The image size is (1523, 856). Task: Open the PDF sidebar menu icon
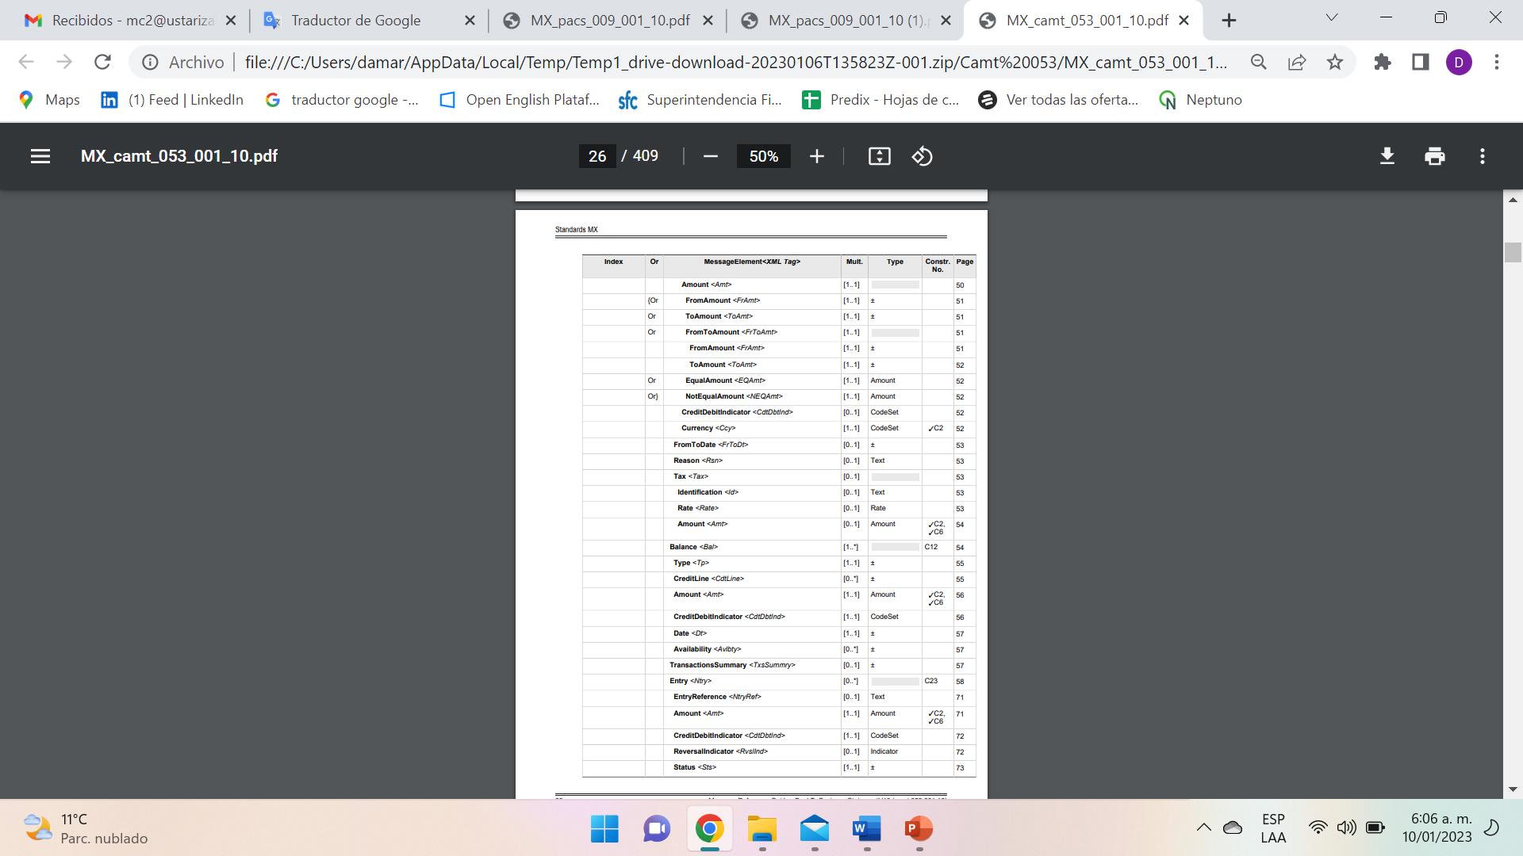coord(40,156)
